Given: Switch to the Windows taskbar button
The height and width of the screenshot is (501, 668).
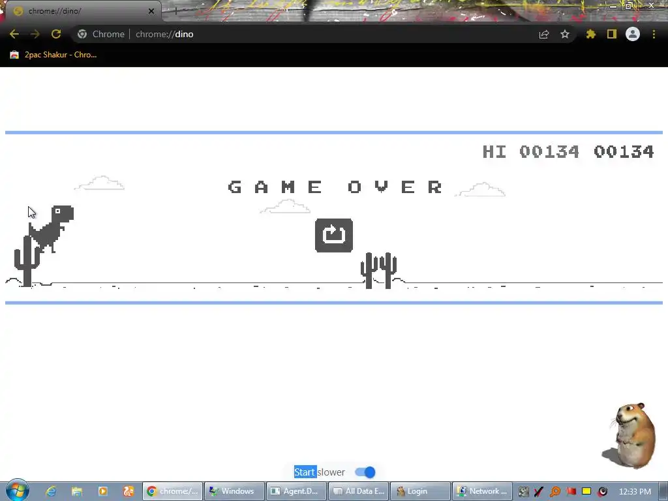Looking at the screenshot, I should 234,491.
